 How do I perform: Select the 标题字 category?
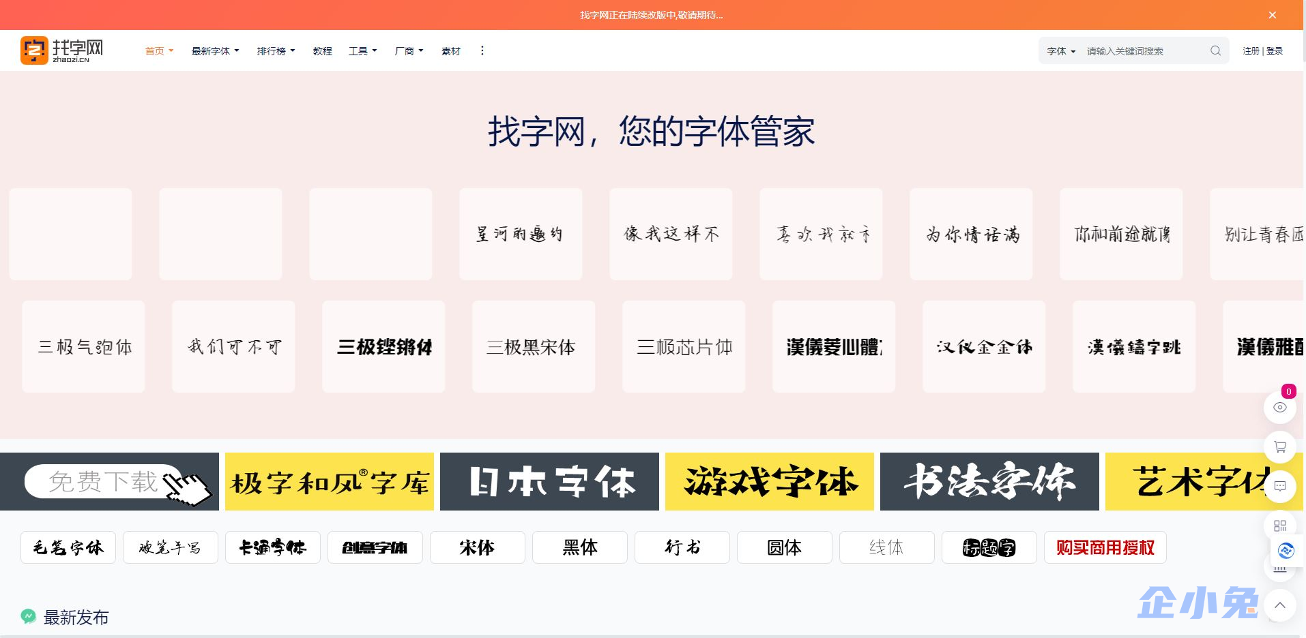pos(989,547)
